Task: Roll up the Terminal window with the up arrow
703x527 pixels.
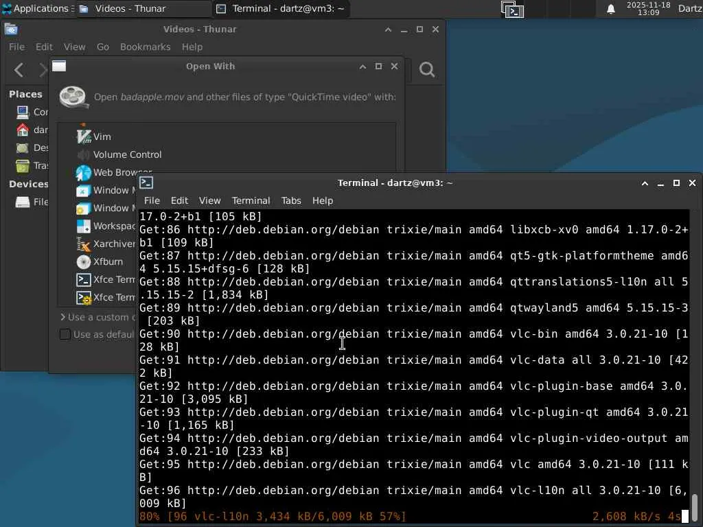Action: 645,183
